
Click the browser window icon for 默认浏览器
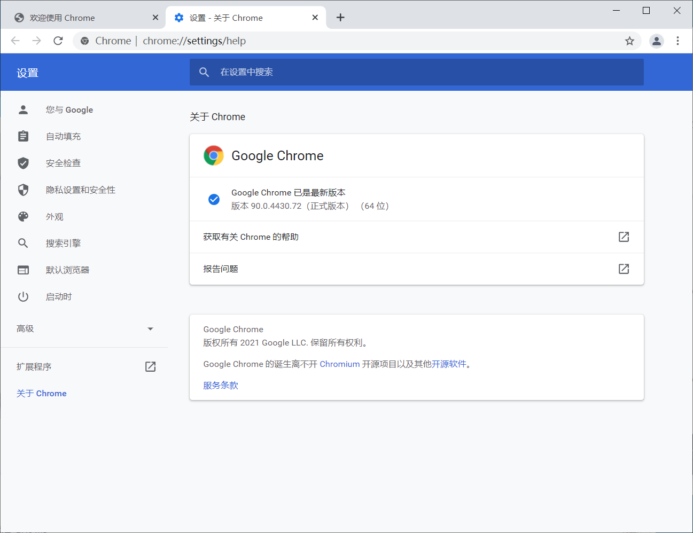[x=23, y=270]
